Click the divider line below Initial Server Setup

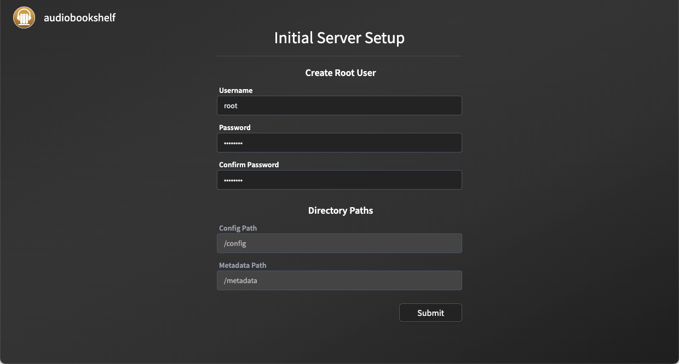[339, 56]
